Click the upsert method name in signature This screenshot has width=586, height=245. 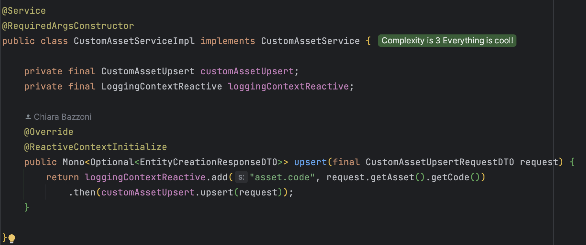pos(311,162)
